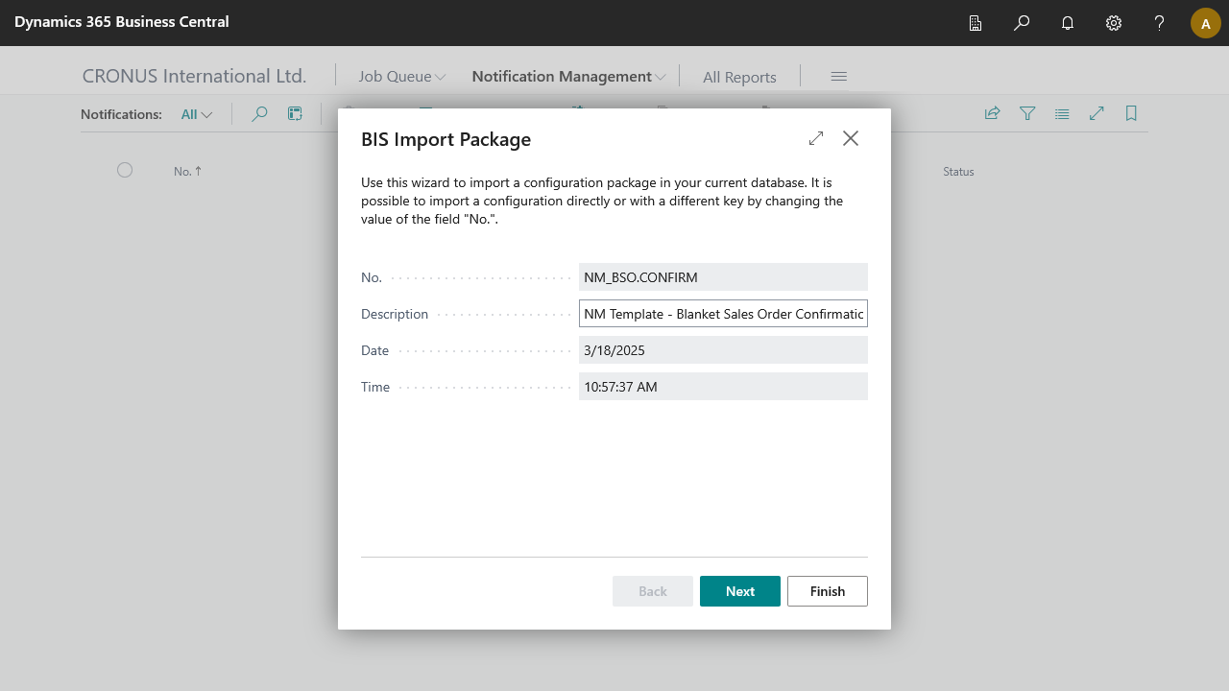The width and height of the screenshot is (1229, 691).
Task: Open the Tell Me search magnifier in top bar
Action: point(1022,23)
